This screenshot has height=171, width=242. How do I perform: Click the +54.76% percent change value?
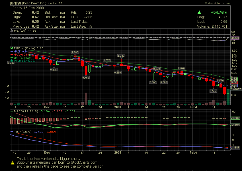click(x=219, y=13)
